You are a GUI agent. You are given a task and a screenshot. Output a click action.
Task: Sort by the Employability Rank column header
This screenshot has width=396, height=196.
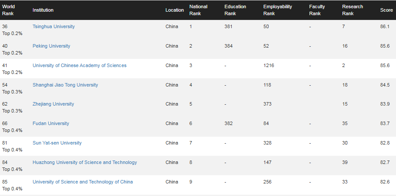[x=278, y=10]
